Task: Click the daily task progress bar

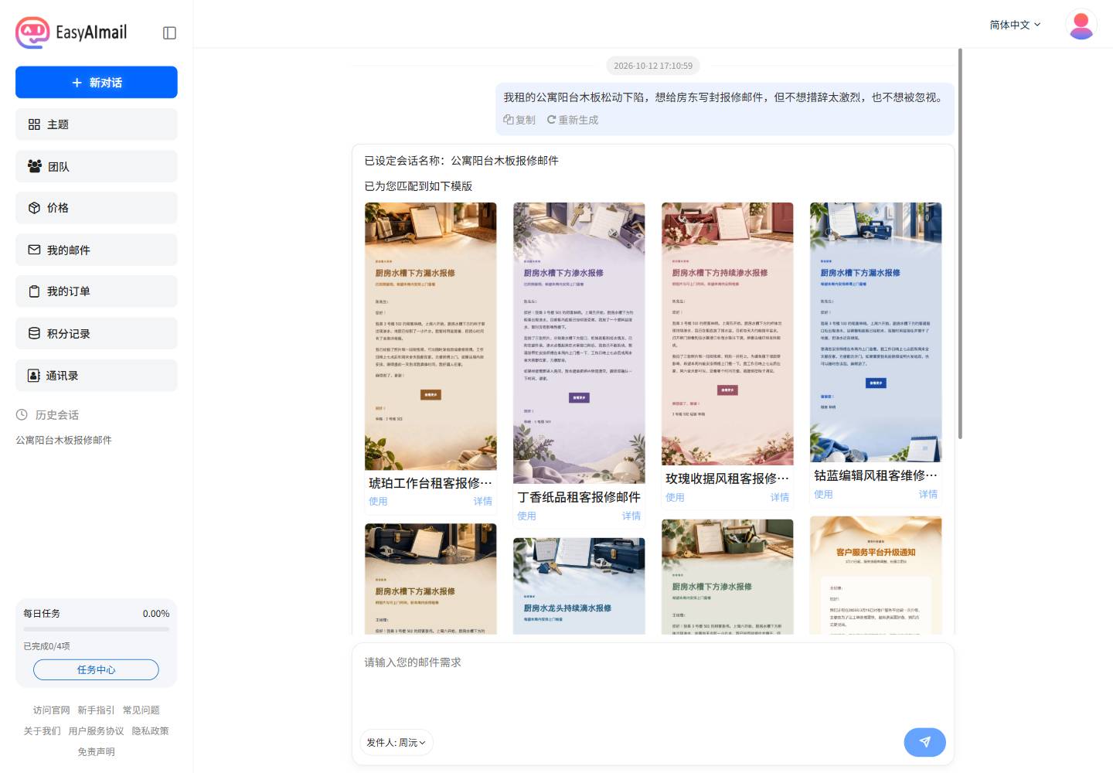Action: pos(97,629)
